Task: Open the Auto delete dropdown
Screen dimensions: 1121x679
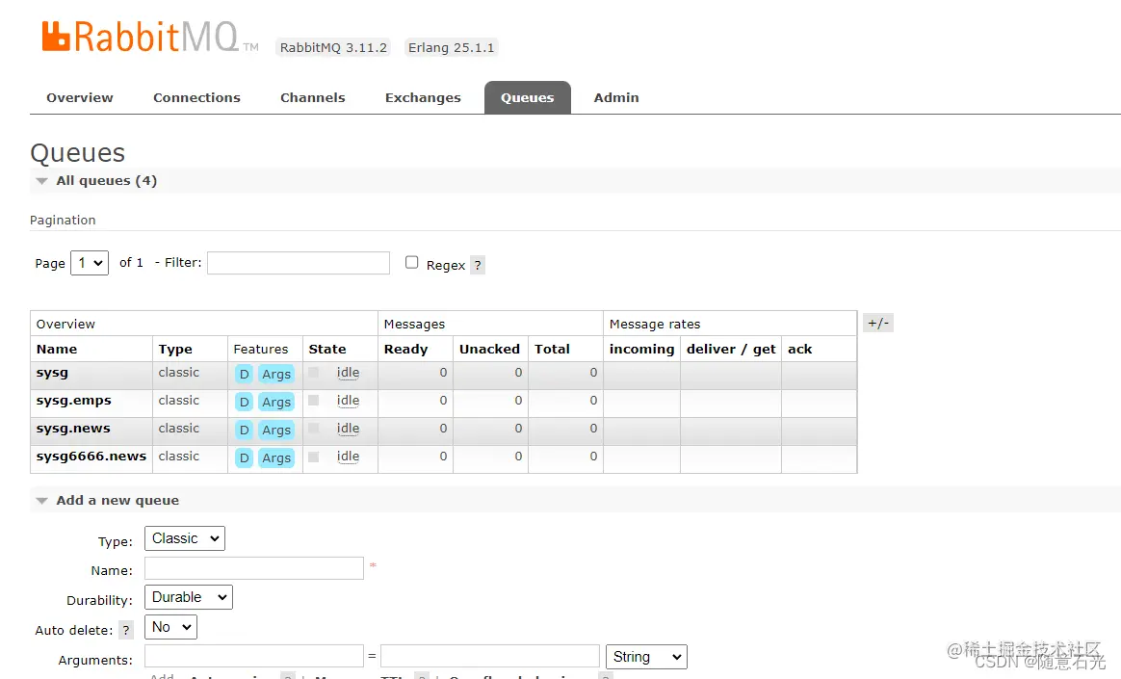Action: [170, 627]
